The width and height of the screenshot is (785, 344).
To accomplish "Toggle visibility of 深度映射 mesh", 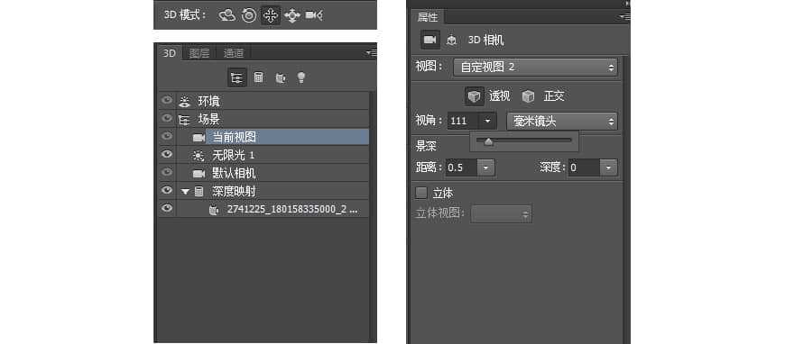I will tap(167, 190).
